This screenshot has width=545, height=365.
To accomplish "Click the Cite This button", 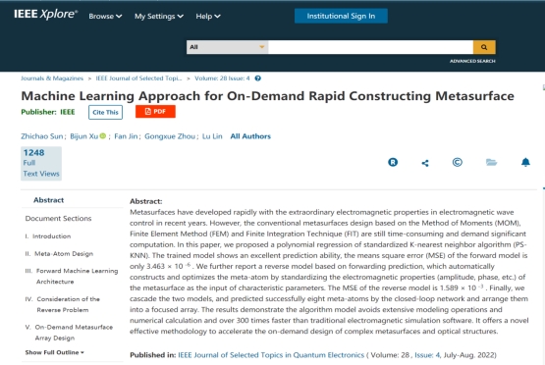I will (105, 112).
